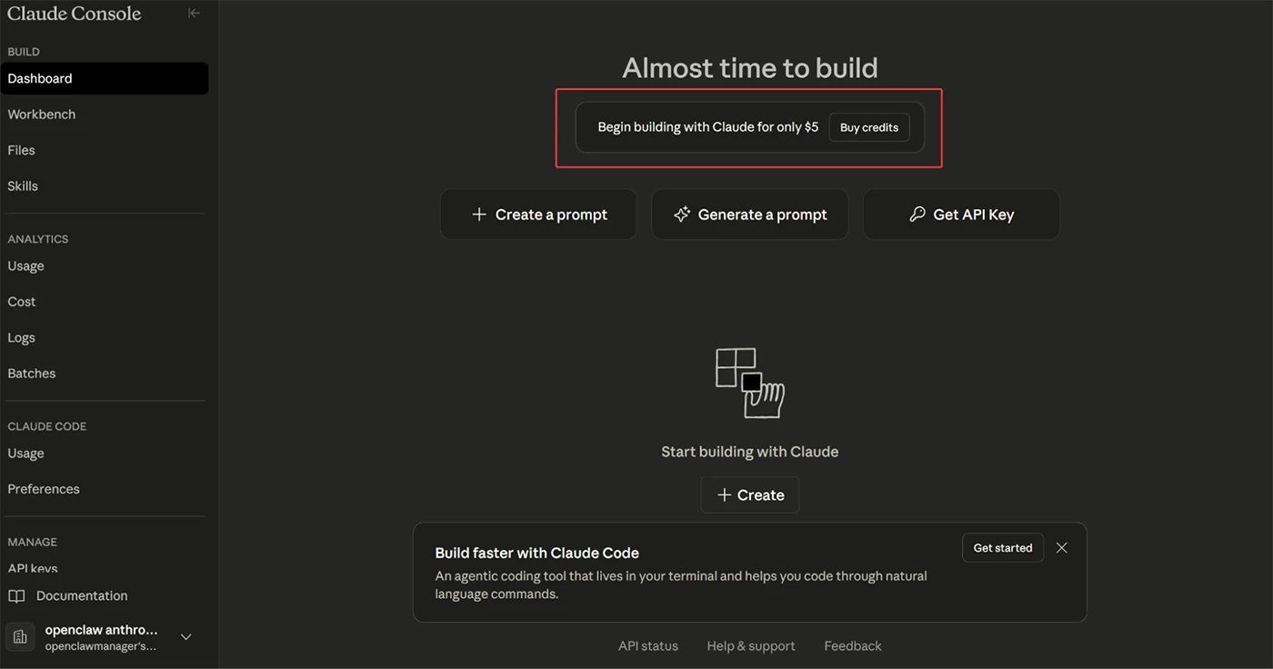Go to the Files section
The height and width of the screenshot is (669, 1273).
pyautogui.click(x=22, y=150)
